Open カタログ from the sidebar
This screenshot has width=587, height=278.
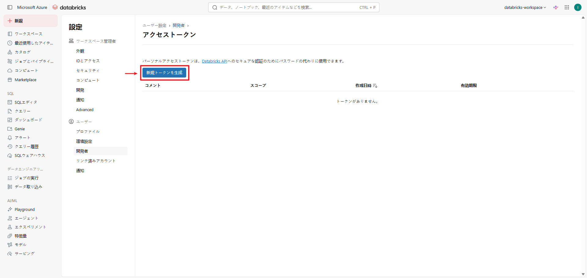click(x=23, y=52)
